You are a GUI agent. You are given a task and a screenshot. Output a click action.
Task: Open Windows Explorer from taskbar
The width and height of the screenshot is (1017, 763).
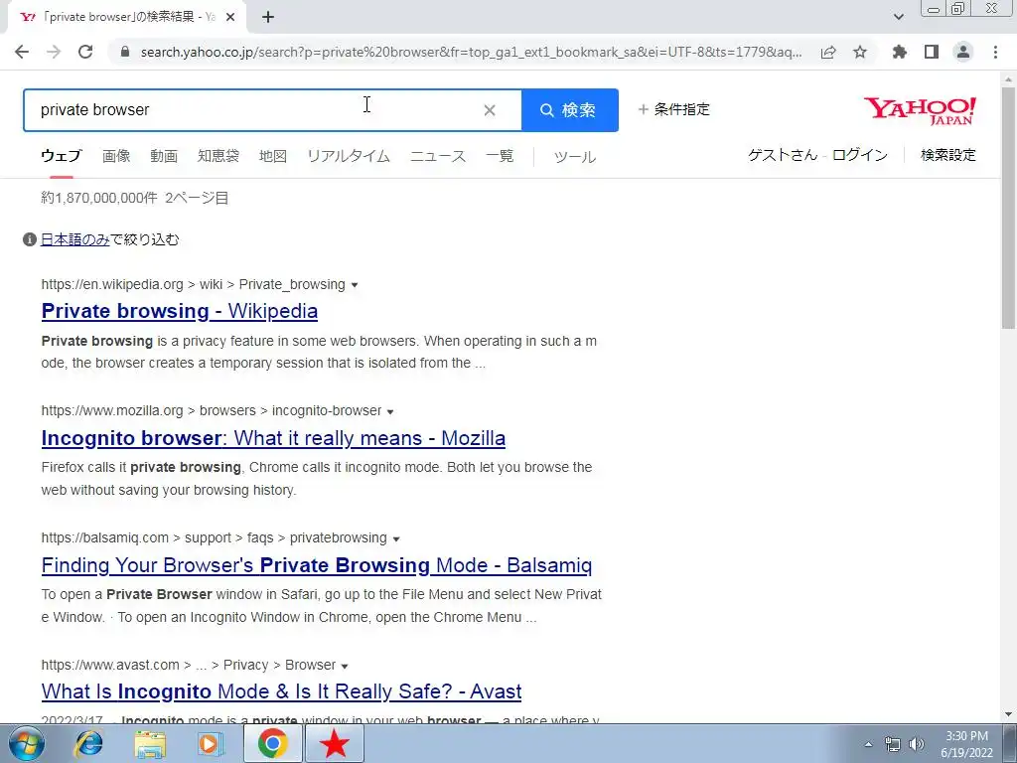point(151,743)
